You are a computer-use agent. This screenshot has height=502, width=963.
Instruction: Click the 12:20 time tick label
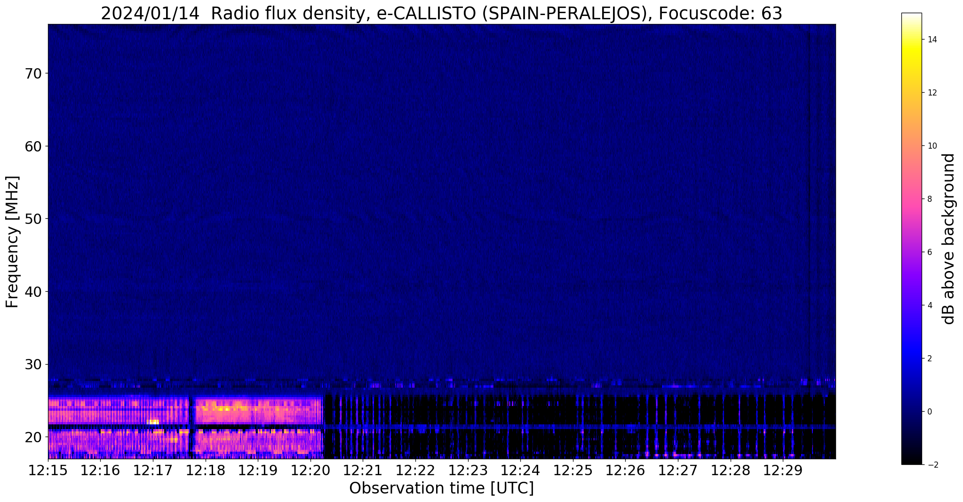click(310, 470)
